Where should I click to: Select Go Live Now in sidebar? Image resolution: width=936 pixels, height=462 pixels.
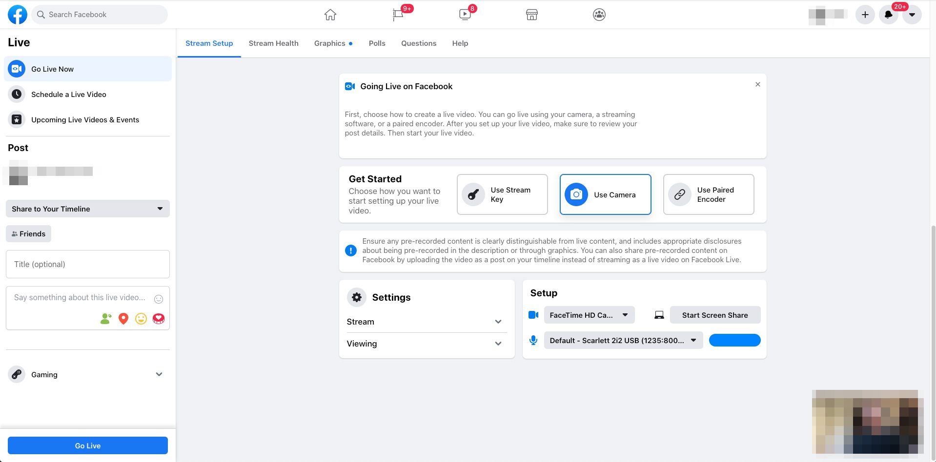(88, 69)
